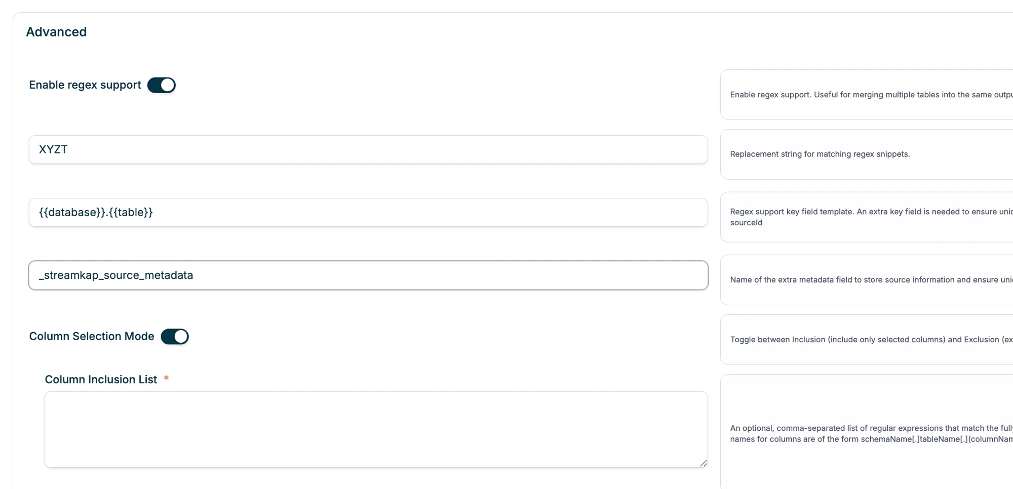Click the Enable regex support label
Viewport: 1013px width, 489px height.
coord(85,85)
